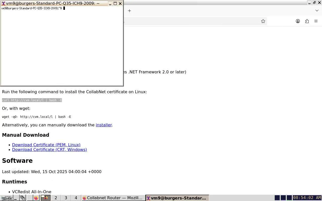Open the window list taskbar icon
322x201 pixels.
point(23,198)
